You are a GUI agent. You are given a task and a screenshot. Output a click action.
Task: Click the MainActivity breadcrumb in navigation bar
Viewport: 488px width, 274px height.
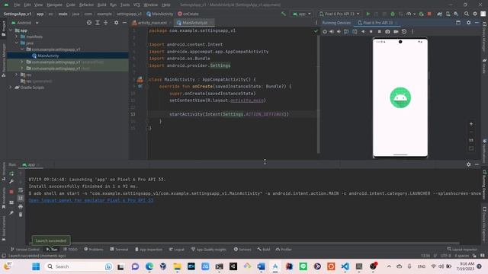pos(159,14)
